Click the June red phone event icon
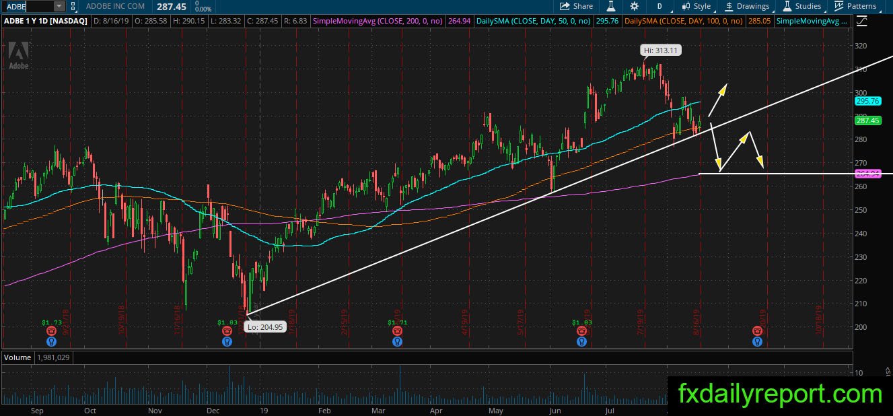This screenshot has width=893, height=416. (581, 331)
